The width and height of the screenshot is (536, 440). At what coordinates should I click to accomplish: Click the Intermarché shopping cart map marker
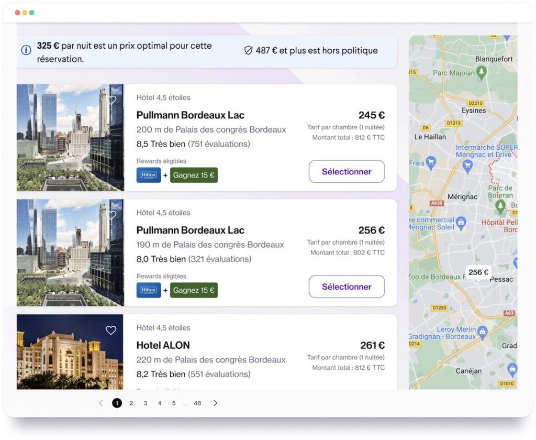467,165
